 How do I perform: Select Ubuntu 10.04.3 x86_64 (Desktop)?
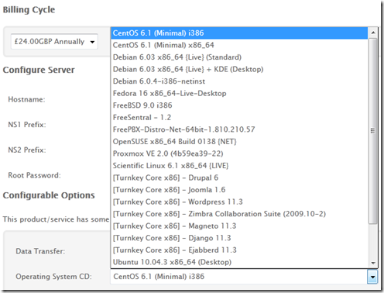pos(239,262)
